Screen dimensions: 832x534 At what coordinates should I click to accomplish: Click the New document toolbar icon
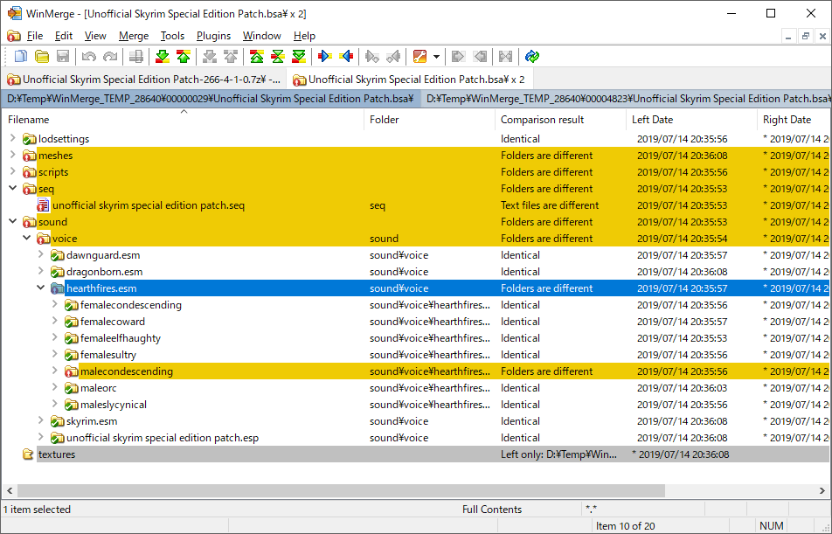point(21,57)
